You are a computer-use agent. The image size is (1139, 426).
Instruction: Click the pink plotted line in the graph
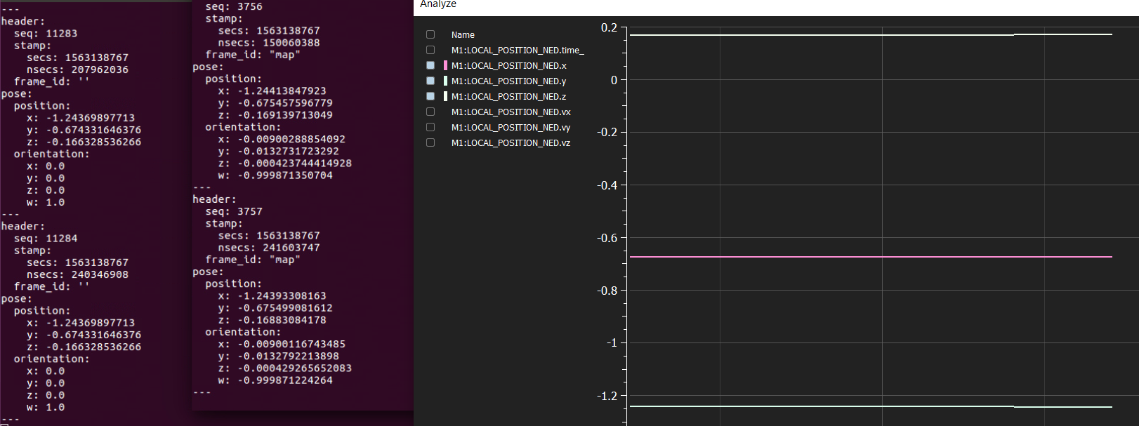click(x=871, y=257)
